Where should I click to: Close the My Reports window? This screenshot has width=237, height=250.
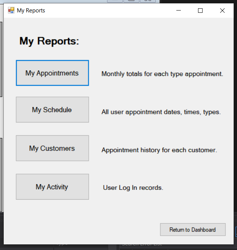click(x=222, y=11)
